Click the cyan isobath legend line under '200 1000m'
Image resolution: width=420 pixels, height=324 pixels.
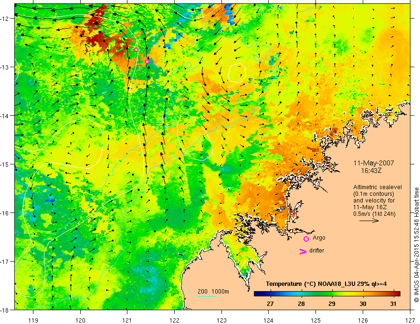click(x=207, y=297)
